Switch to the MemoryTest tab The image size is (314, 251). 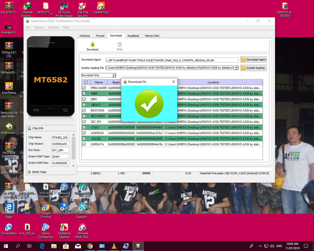pos(152,36)
